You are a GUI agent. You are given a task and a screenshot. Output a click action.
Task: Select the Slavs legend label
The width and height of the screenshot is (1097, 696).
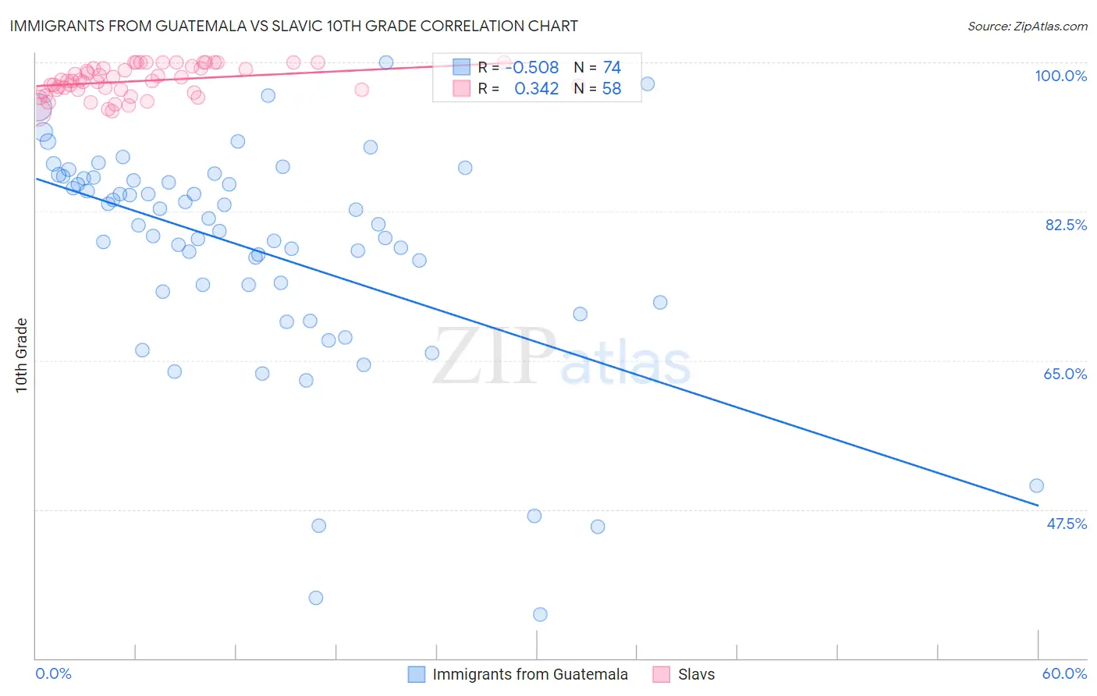pos(696,674)
